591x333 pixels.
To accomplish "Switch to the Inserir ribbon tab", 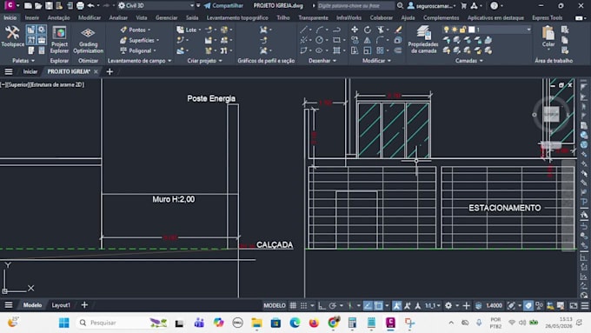I will tap(31, 17).
